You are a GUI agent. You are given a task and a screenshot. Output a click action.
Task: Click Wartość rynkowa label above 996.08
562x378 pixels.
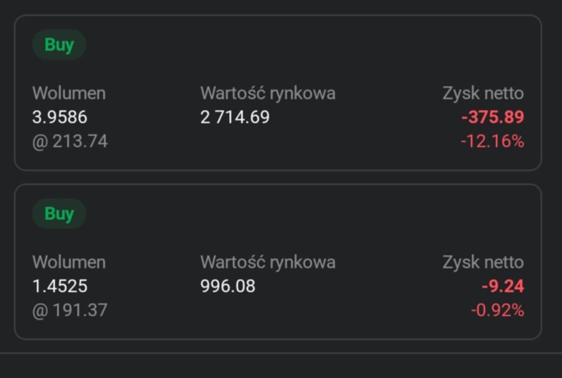268,262
